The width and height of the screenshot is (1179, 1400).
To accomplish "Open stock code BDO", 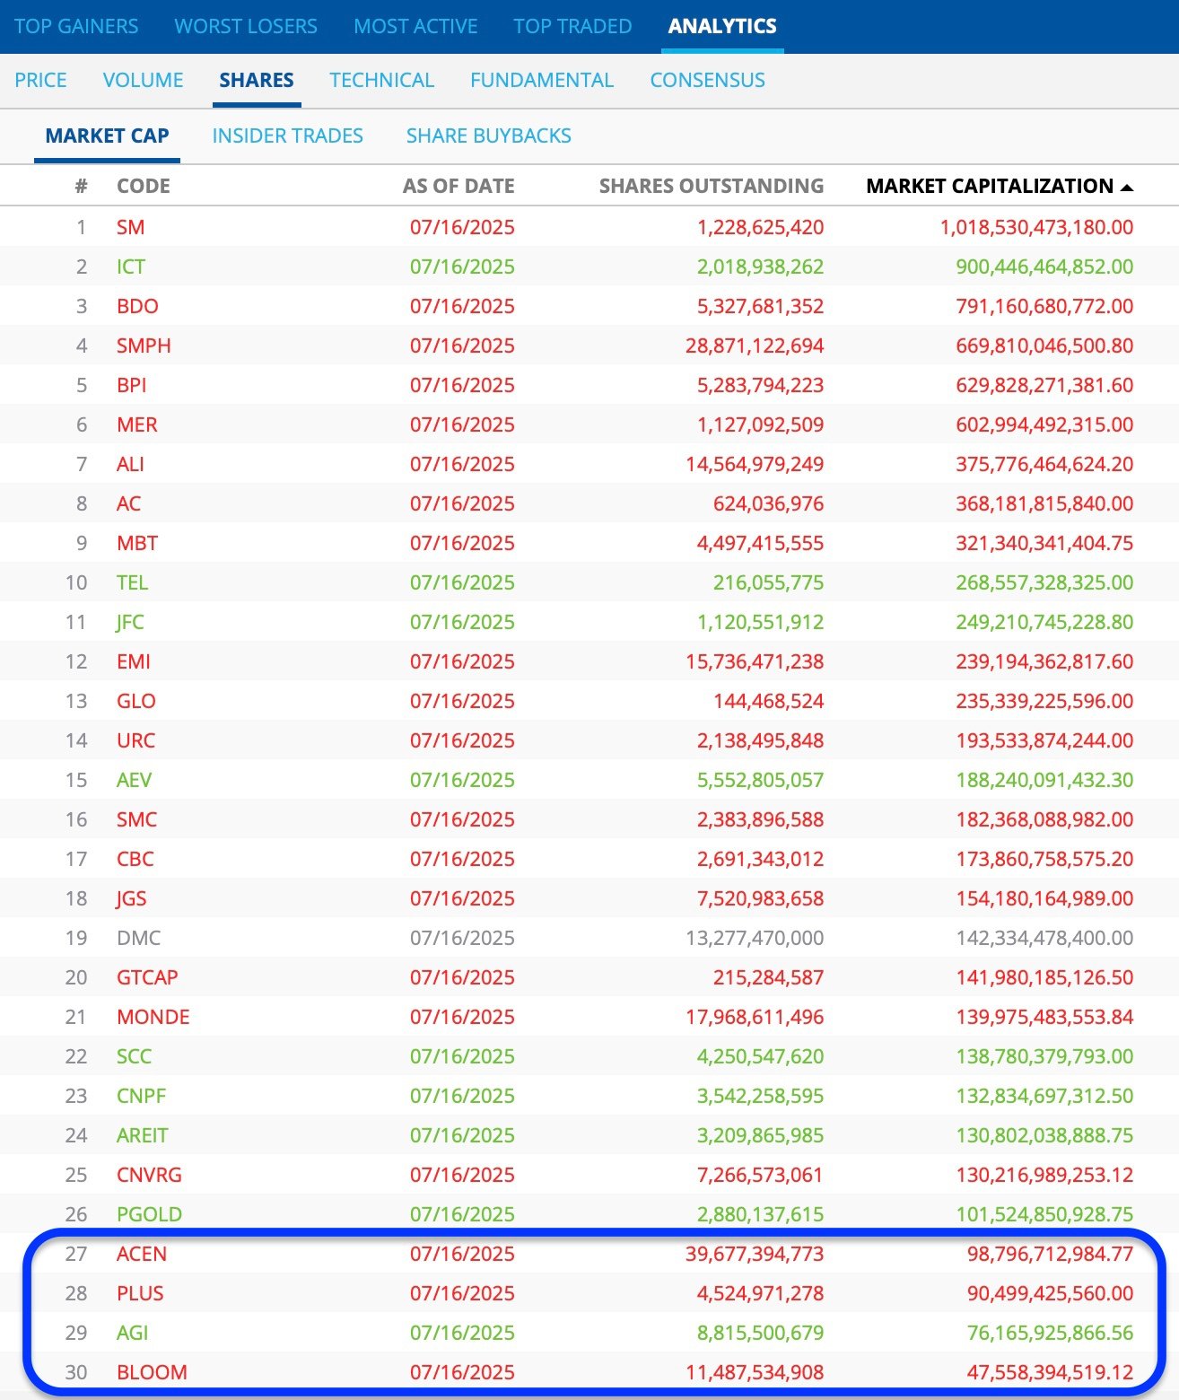I will [x=137, y=306].
